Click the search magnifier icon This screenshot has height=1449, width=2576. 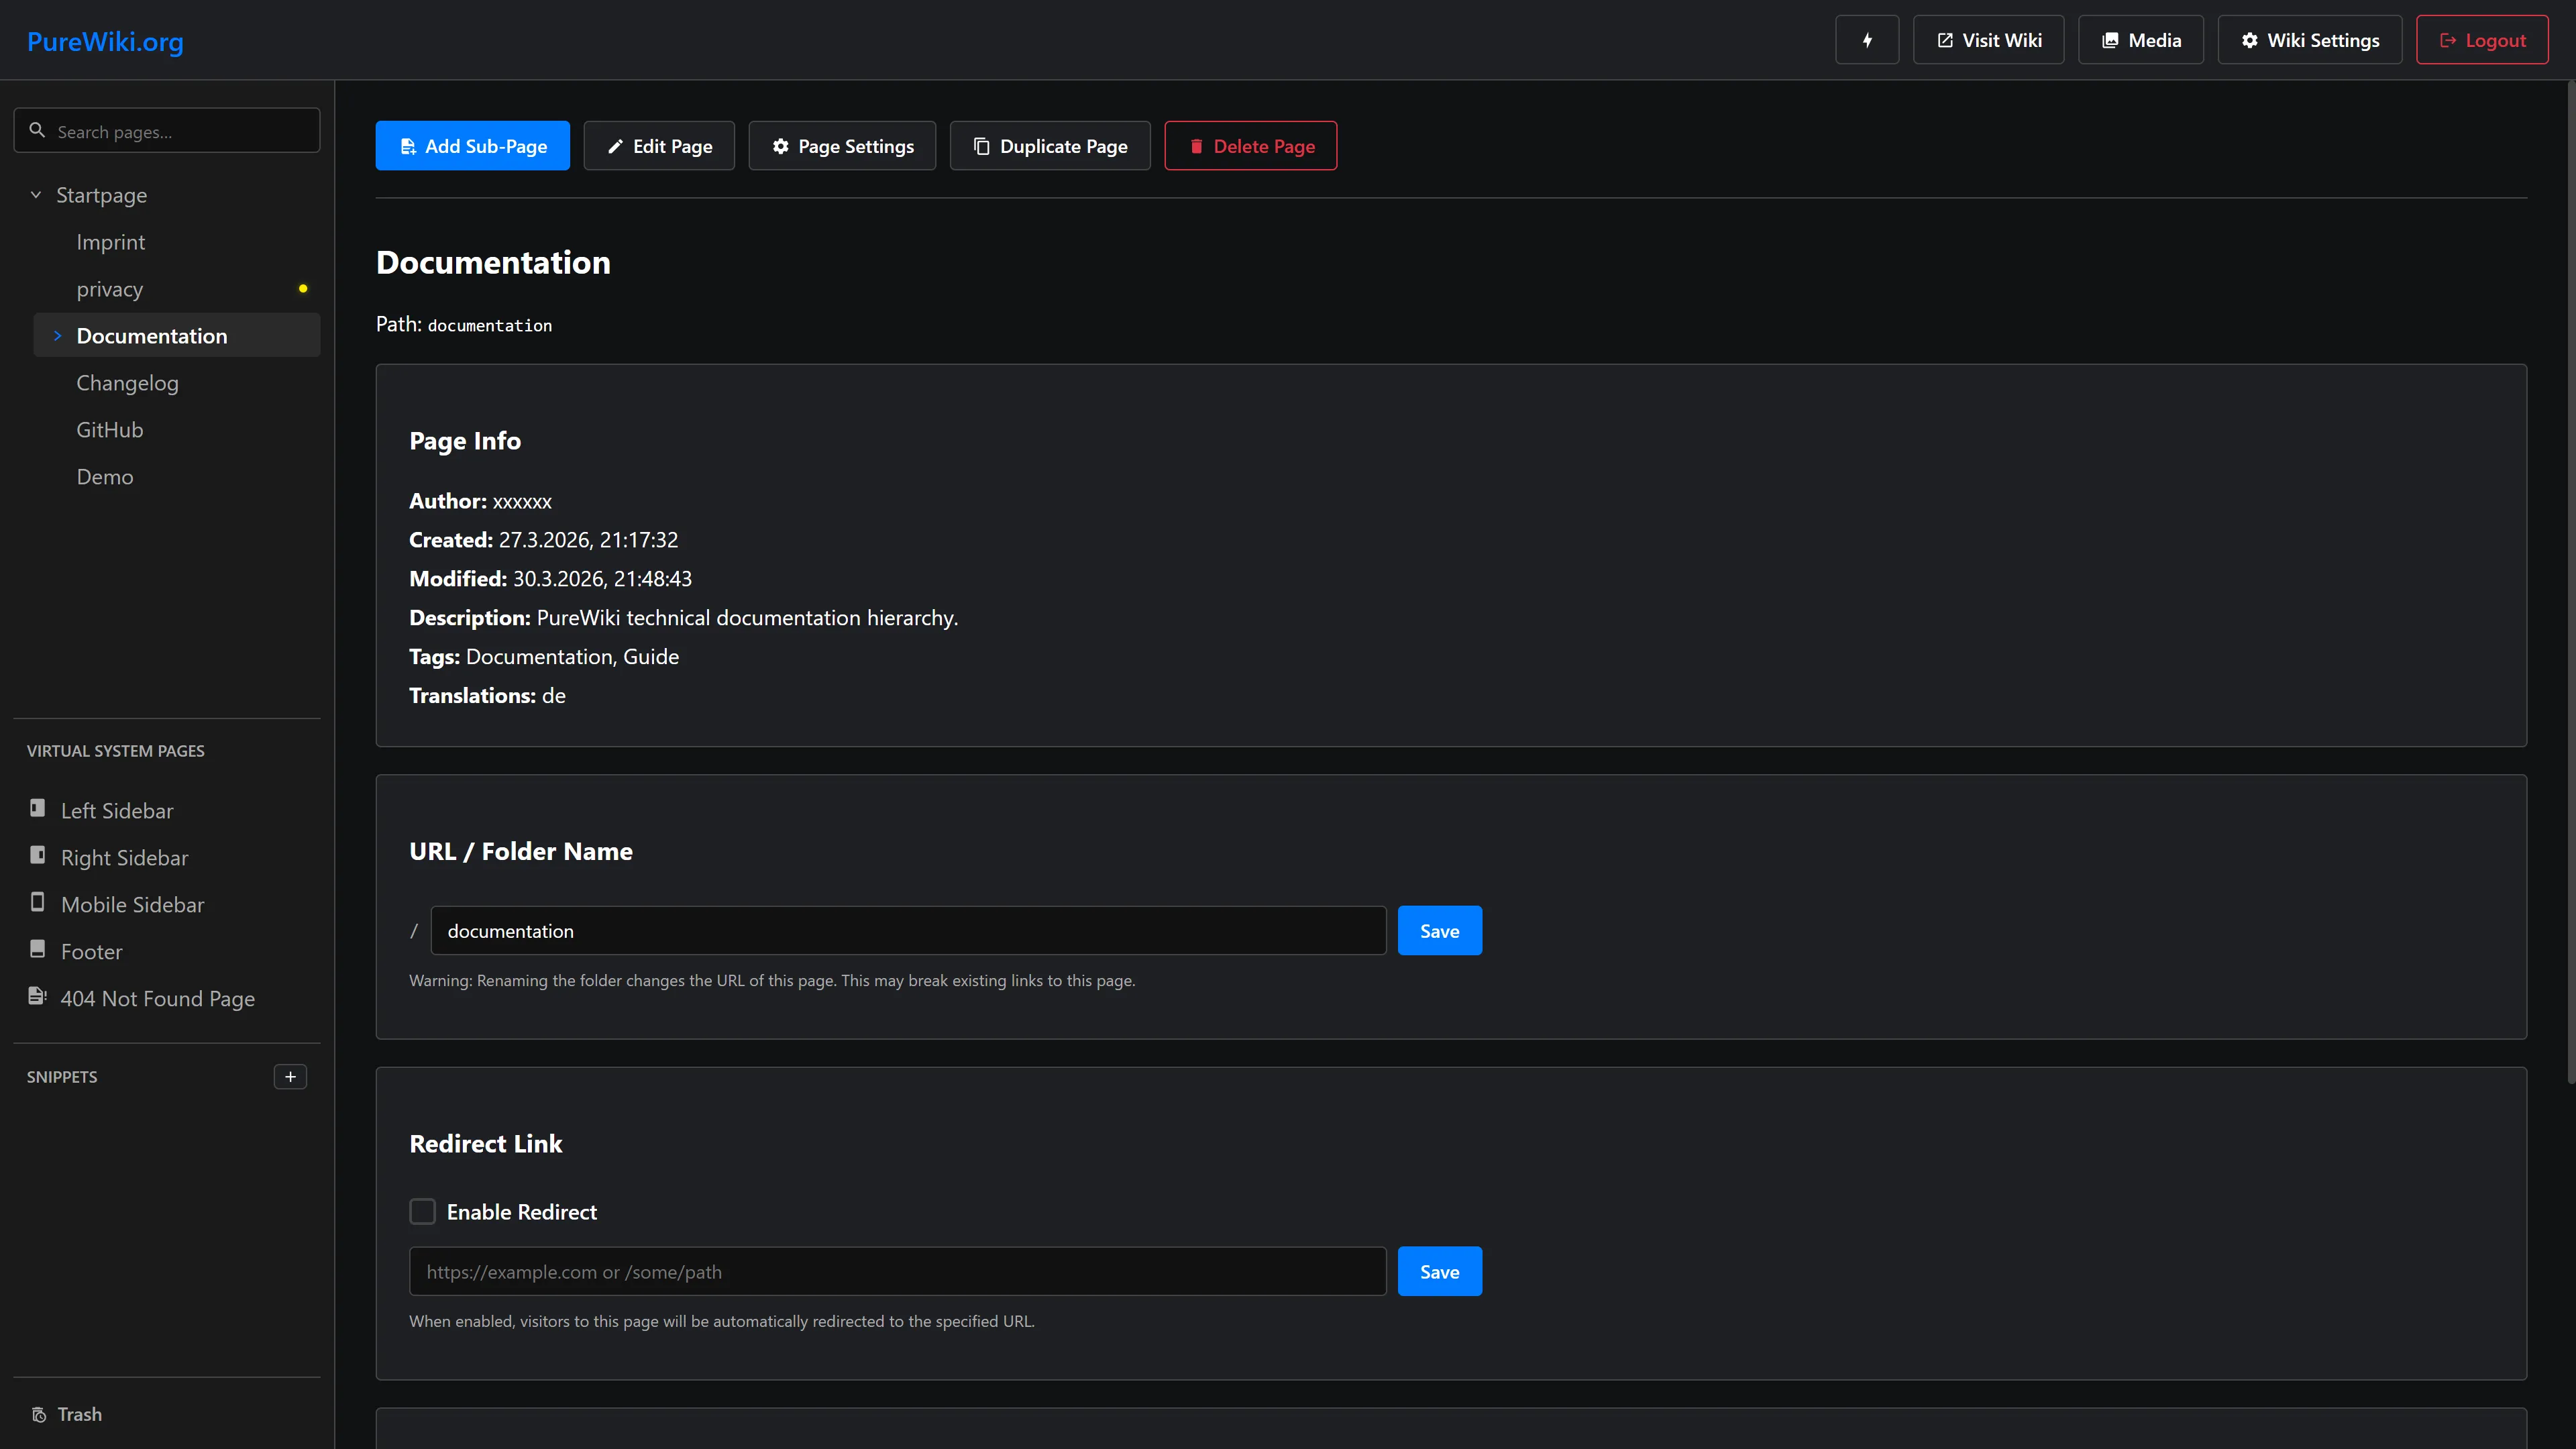pyautogui.click(x=37, y=130)
